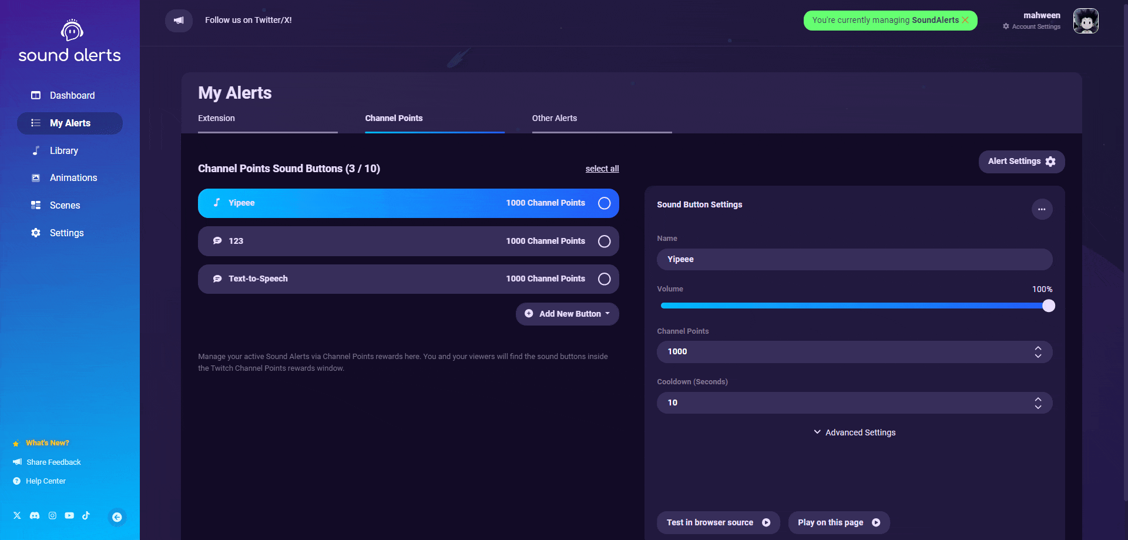The image size is (1128, 540).
Task: Open the three-dot sound button menu
Action: point(1042,209)
